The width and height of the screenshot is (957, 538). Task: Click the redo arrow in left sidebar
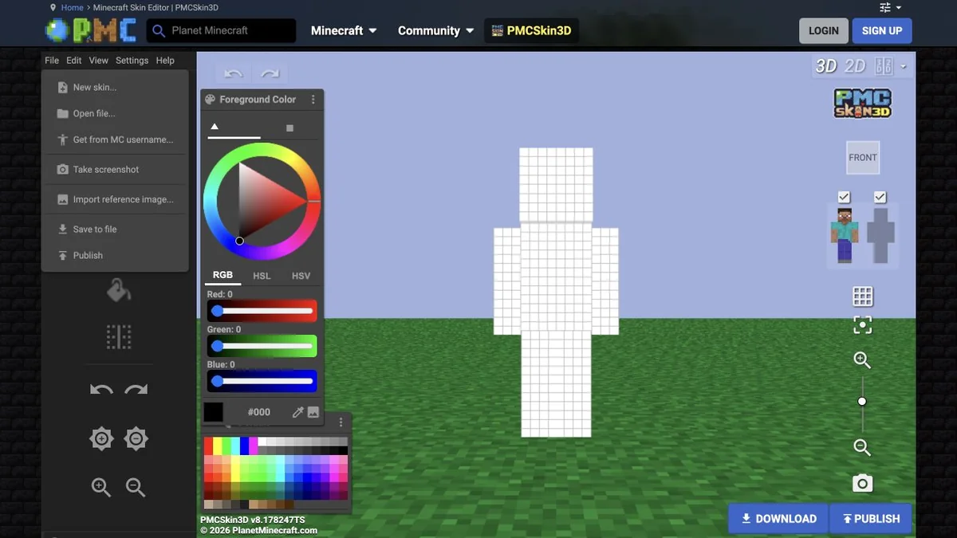[x=136, y=390]
